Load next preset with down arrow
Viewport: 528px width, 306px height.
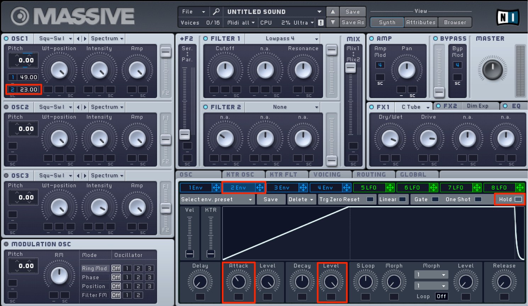coord(332,22)
